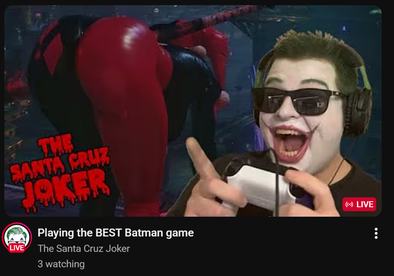This screenshot has height=276, width=394.
Task: Click the LIVE label under channel avatar
Action: (x=17, y=248)
